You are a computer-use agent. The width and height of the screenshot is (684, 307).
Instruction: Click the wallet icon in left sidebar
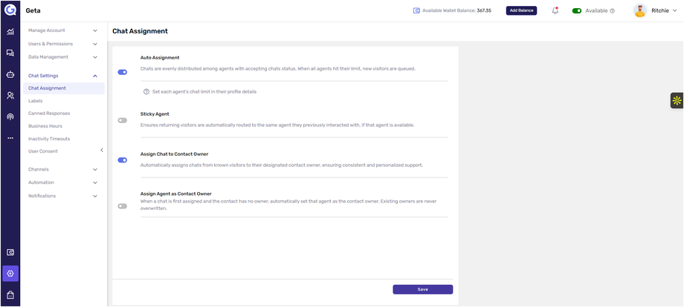click(x=10, y=252)
